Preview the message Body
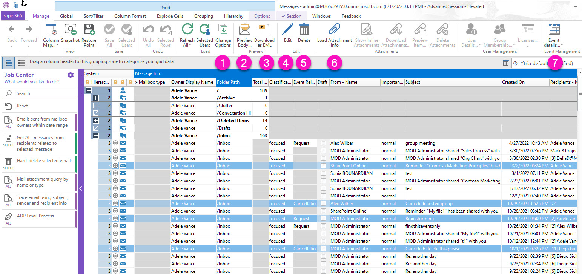This screenshot has width=582, height=274. point(244,35)
